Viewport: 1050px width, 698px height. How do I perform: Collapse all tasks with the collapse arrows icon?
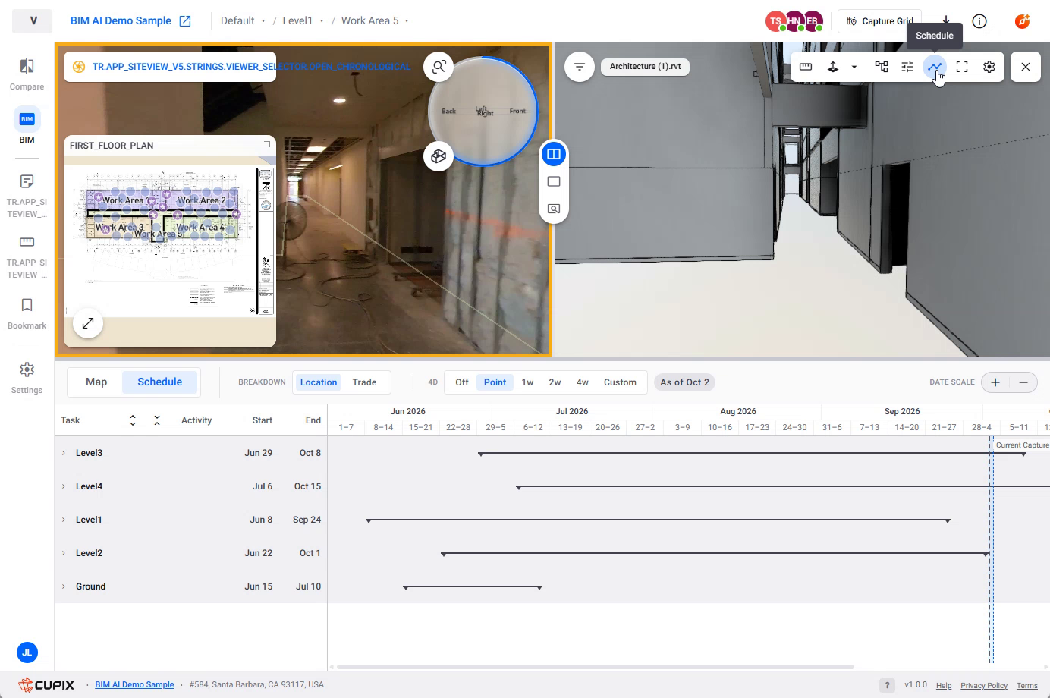pos(157,420)
